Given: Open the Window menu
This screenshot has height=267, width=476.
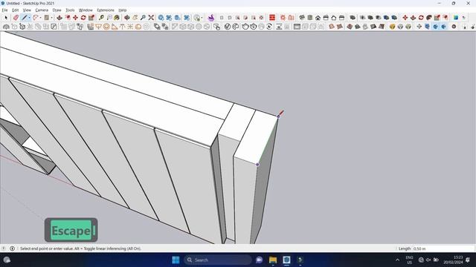Looking at the screenshot, I should pos(86,10).
